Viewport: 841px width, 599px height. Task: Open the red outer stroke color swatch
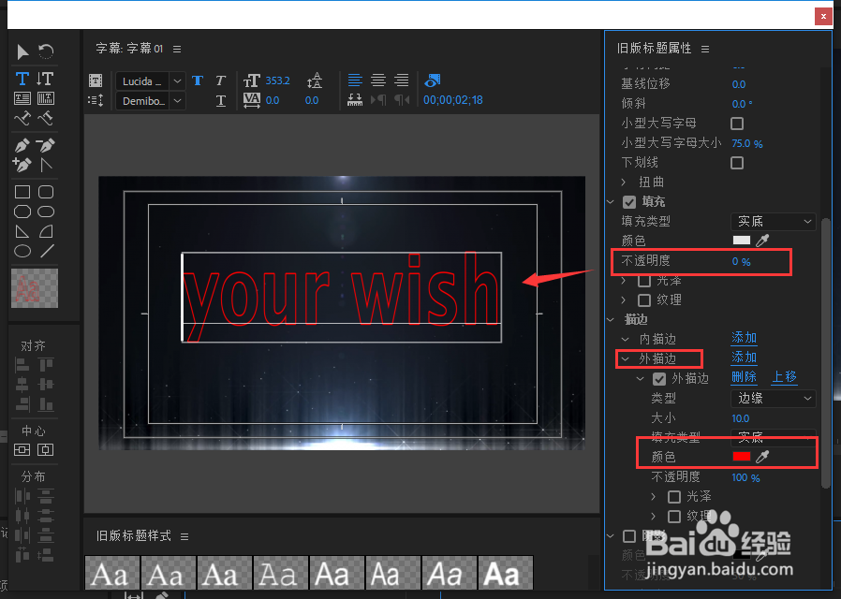click(x=741, y=457)
